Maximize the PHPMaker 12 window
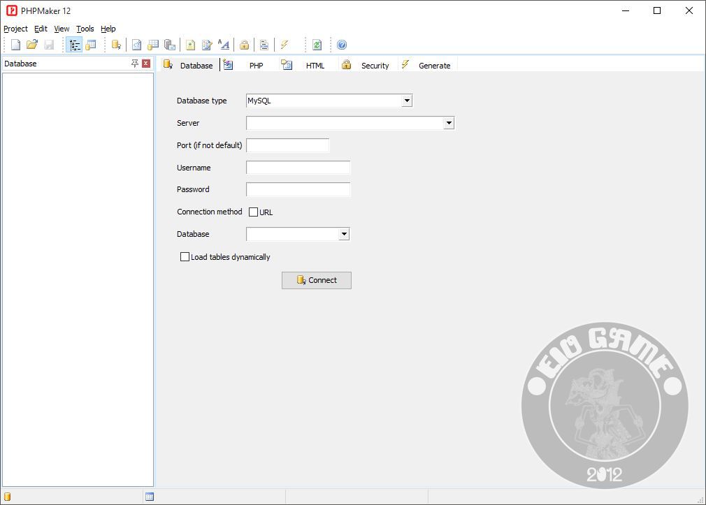The image size is (706, 505). (657, 10)
